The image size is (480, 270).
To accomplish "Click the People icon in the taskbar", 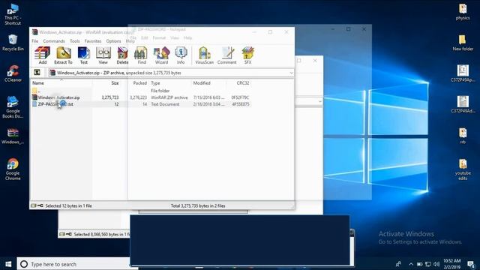I will click(x=398, y=264).
